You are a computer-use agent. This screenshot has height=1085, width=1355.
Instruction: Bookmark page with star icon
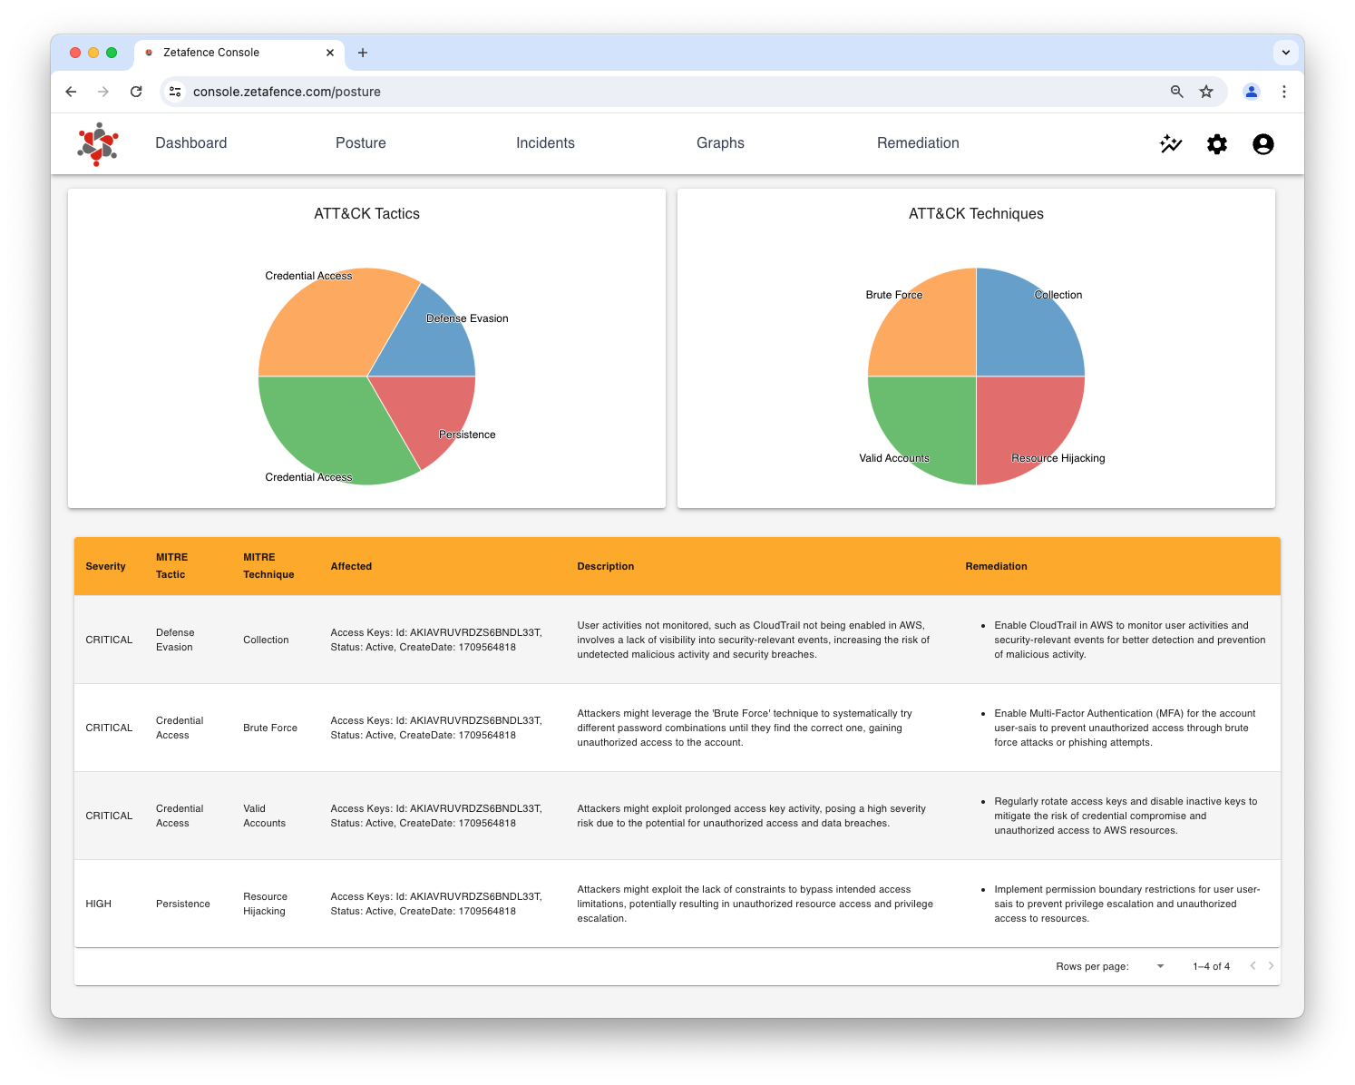pyautogui.click(x=1206, y=92)
